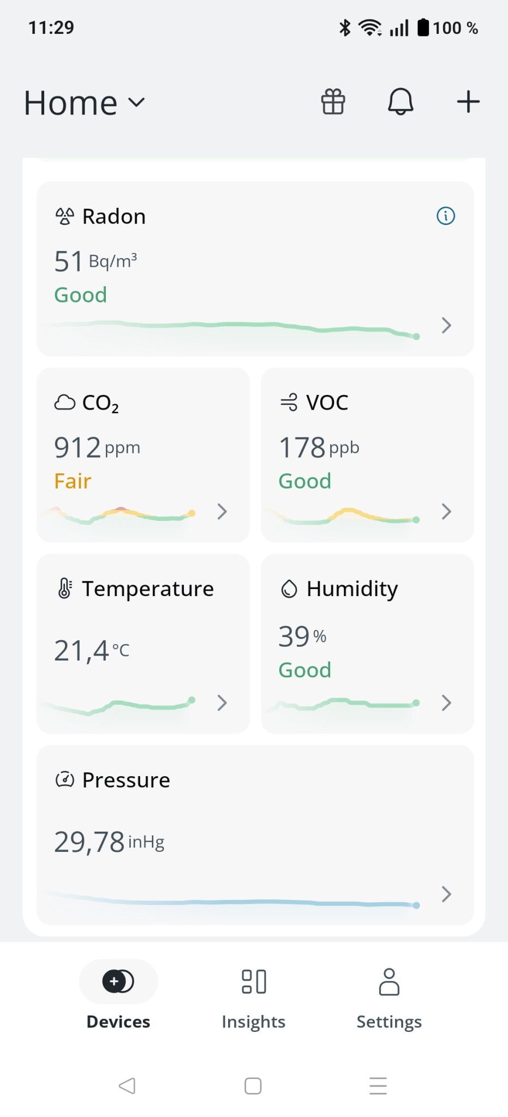Open the gift rewards icon
Image resolution: width=508 pixels, height=1117 pixels.
click(x=333, y=101)
